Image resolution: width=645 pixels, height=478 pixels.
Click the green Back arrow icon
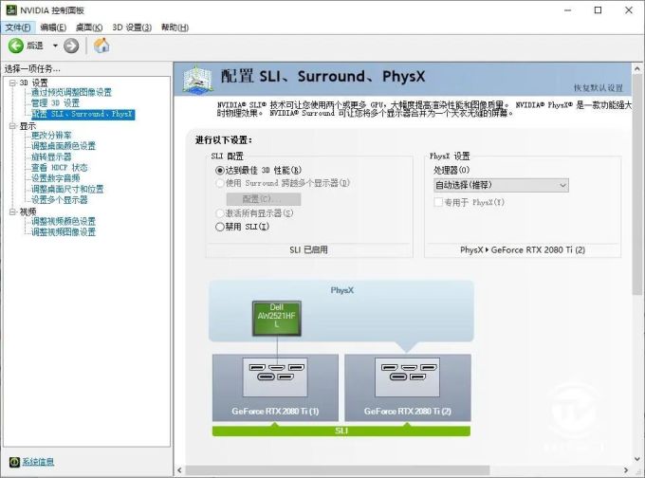(x=16, y=46)
